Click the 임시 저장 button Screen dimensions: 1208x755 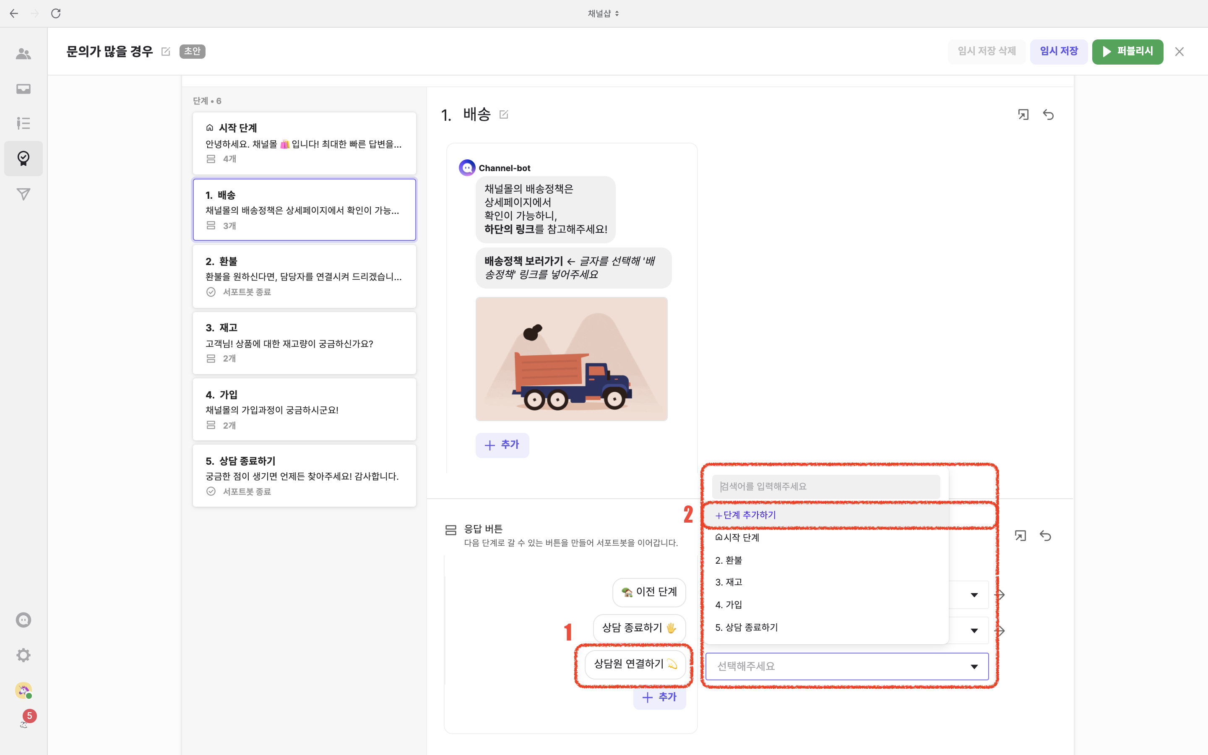point(1058,52)
